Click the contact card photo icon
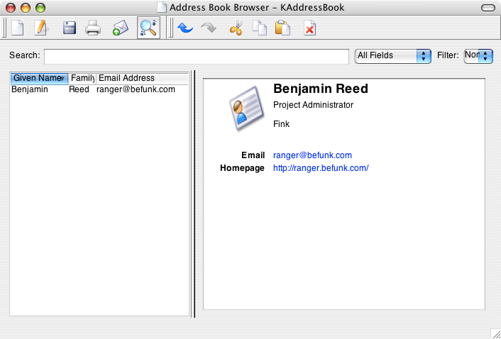This screenshot has width=501, height=339. (246, 108)
